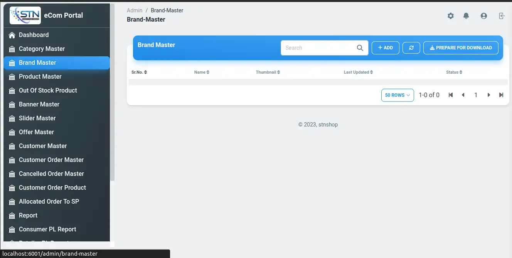Image resolution: width=512 pixels, height=258 pixels.
Task: Open Dashboard from the sidebar
Action: (x=34, y=35)
